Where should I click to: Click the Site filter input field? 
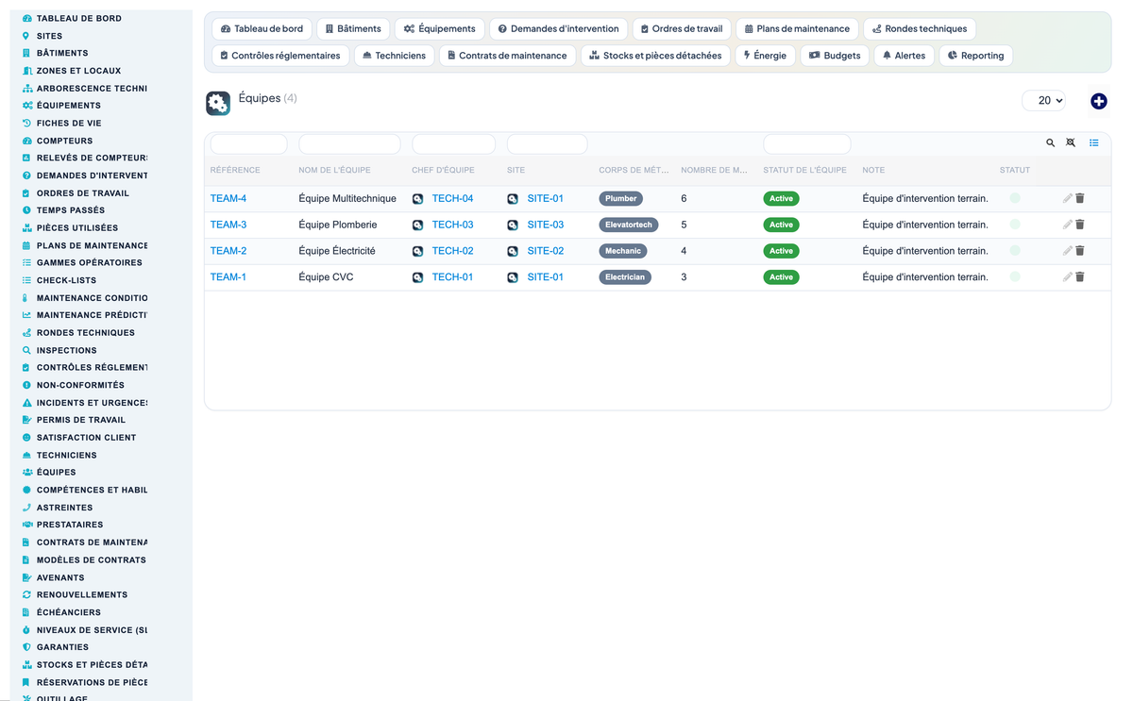tap(547, 144)
